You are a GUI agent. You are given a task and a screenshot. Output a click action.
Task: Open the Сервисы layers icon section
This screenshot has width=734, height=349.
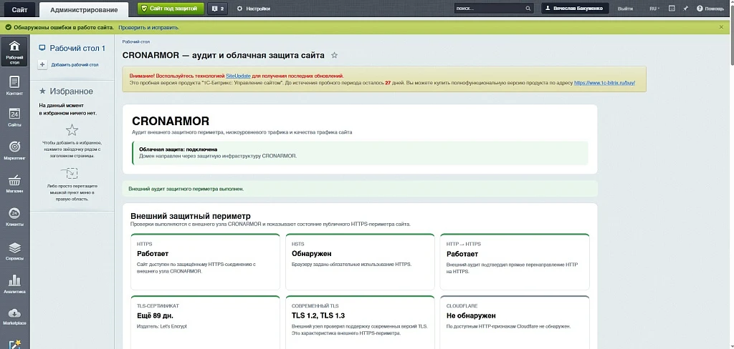point(14,250)
